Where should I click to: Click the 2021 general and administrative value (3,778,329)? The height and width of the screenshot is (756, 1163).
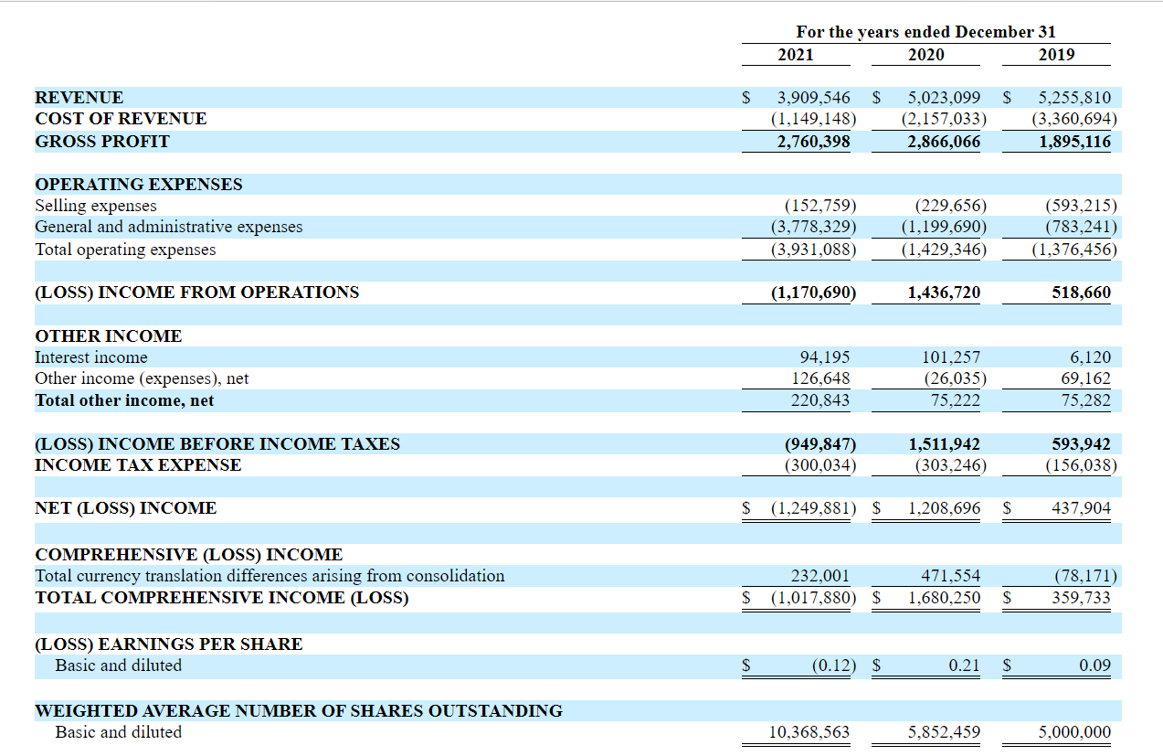click(x=813, y=227)
